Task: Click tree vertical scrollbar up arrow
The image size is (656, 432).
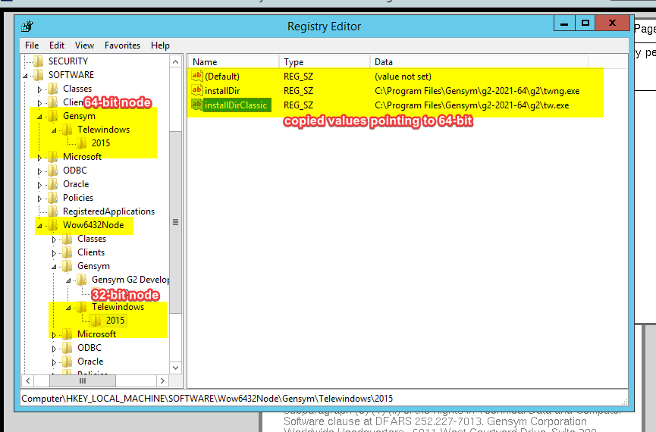Action: (176, 62)
